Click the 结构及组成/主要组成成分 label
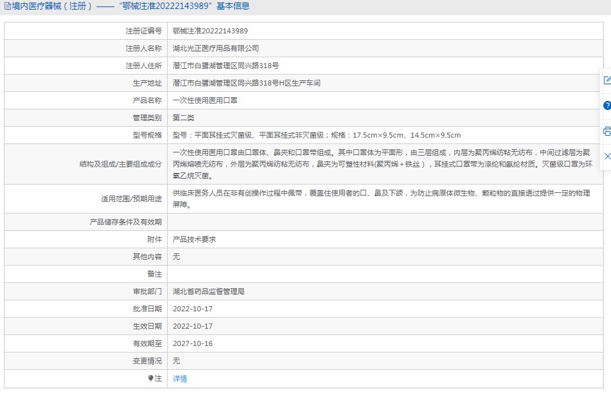Screen dimensions: 611x393 pyautogui.click(x=120, y=164)
